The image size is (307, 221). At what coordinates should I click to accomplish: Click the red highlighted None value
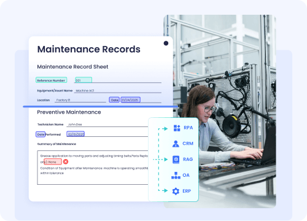(53, 162)
